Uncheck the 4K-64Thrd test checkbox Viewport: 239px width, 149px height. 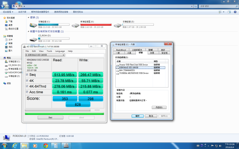27,86
